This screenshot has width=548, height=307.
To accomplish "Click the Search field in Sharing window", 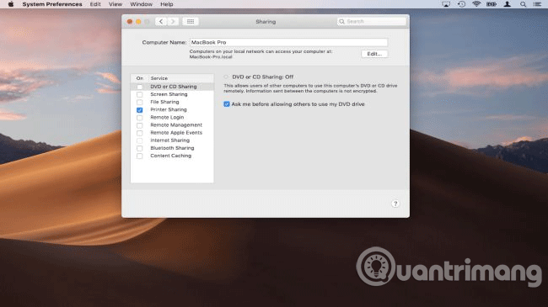I will [372, 22].
